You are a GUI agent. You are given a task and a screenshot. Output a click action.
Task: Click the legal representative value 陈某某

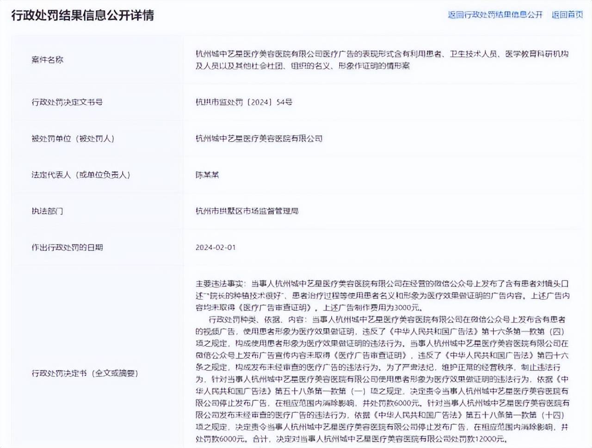[207, 174]
